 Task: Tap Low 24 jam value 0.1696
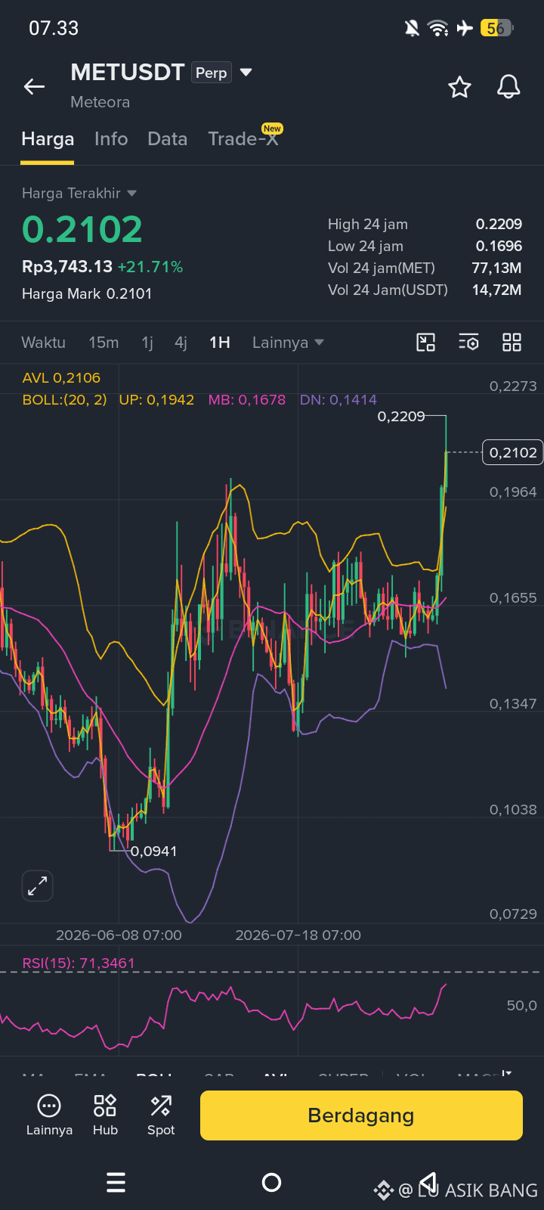coord(499,246)
